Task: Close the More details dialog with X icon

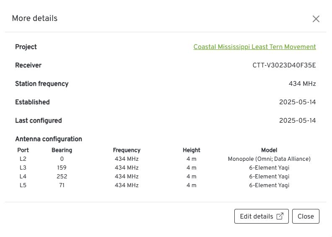Action: pyautogui.click(x=316, y=19)
